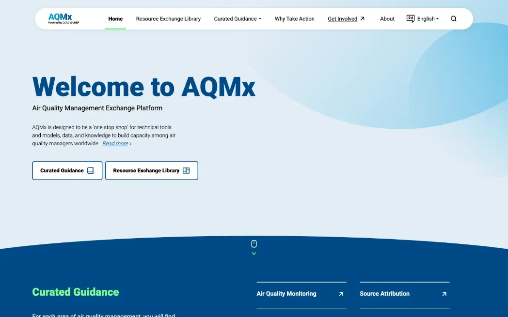Click the down chevron below the mouse indicator

tap(254, 254)
